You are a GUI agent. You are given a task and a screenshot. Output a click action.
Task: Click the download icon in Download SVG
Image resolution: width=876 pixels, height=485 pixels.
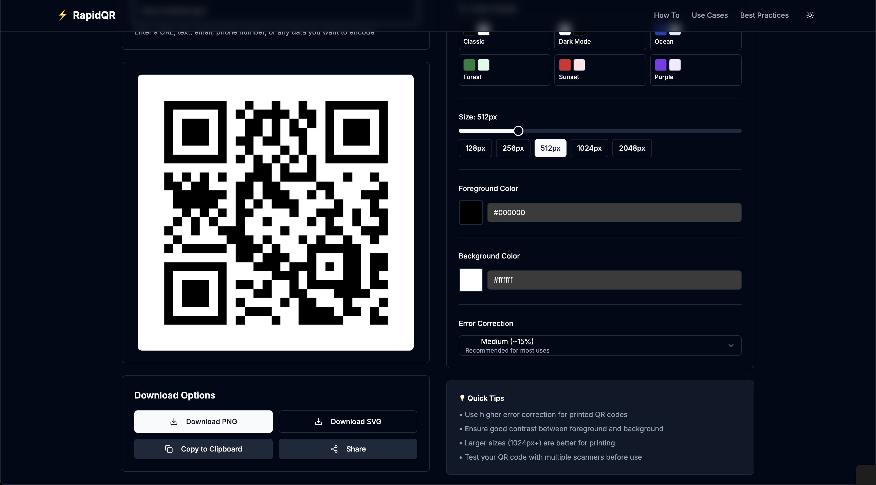coord(319,422)
